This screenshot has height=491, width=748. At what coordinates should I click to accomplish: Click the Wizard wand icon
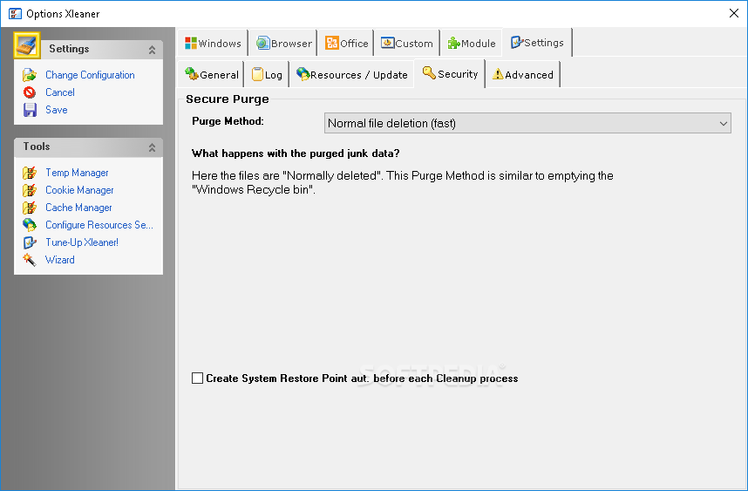tap(30, 260)
